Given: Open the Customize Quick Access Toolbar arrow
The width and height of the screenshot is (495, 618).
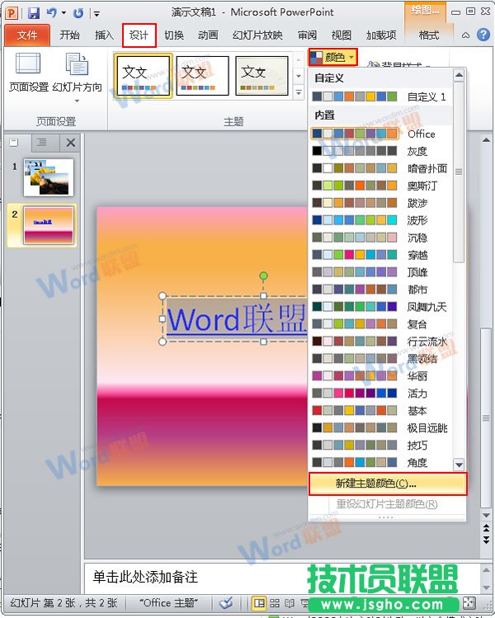Looking at the screenshot, I should [97, 14].
